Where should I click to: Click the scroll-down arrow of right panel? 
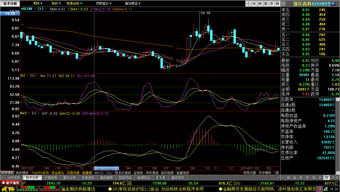[338, 173]
